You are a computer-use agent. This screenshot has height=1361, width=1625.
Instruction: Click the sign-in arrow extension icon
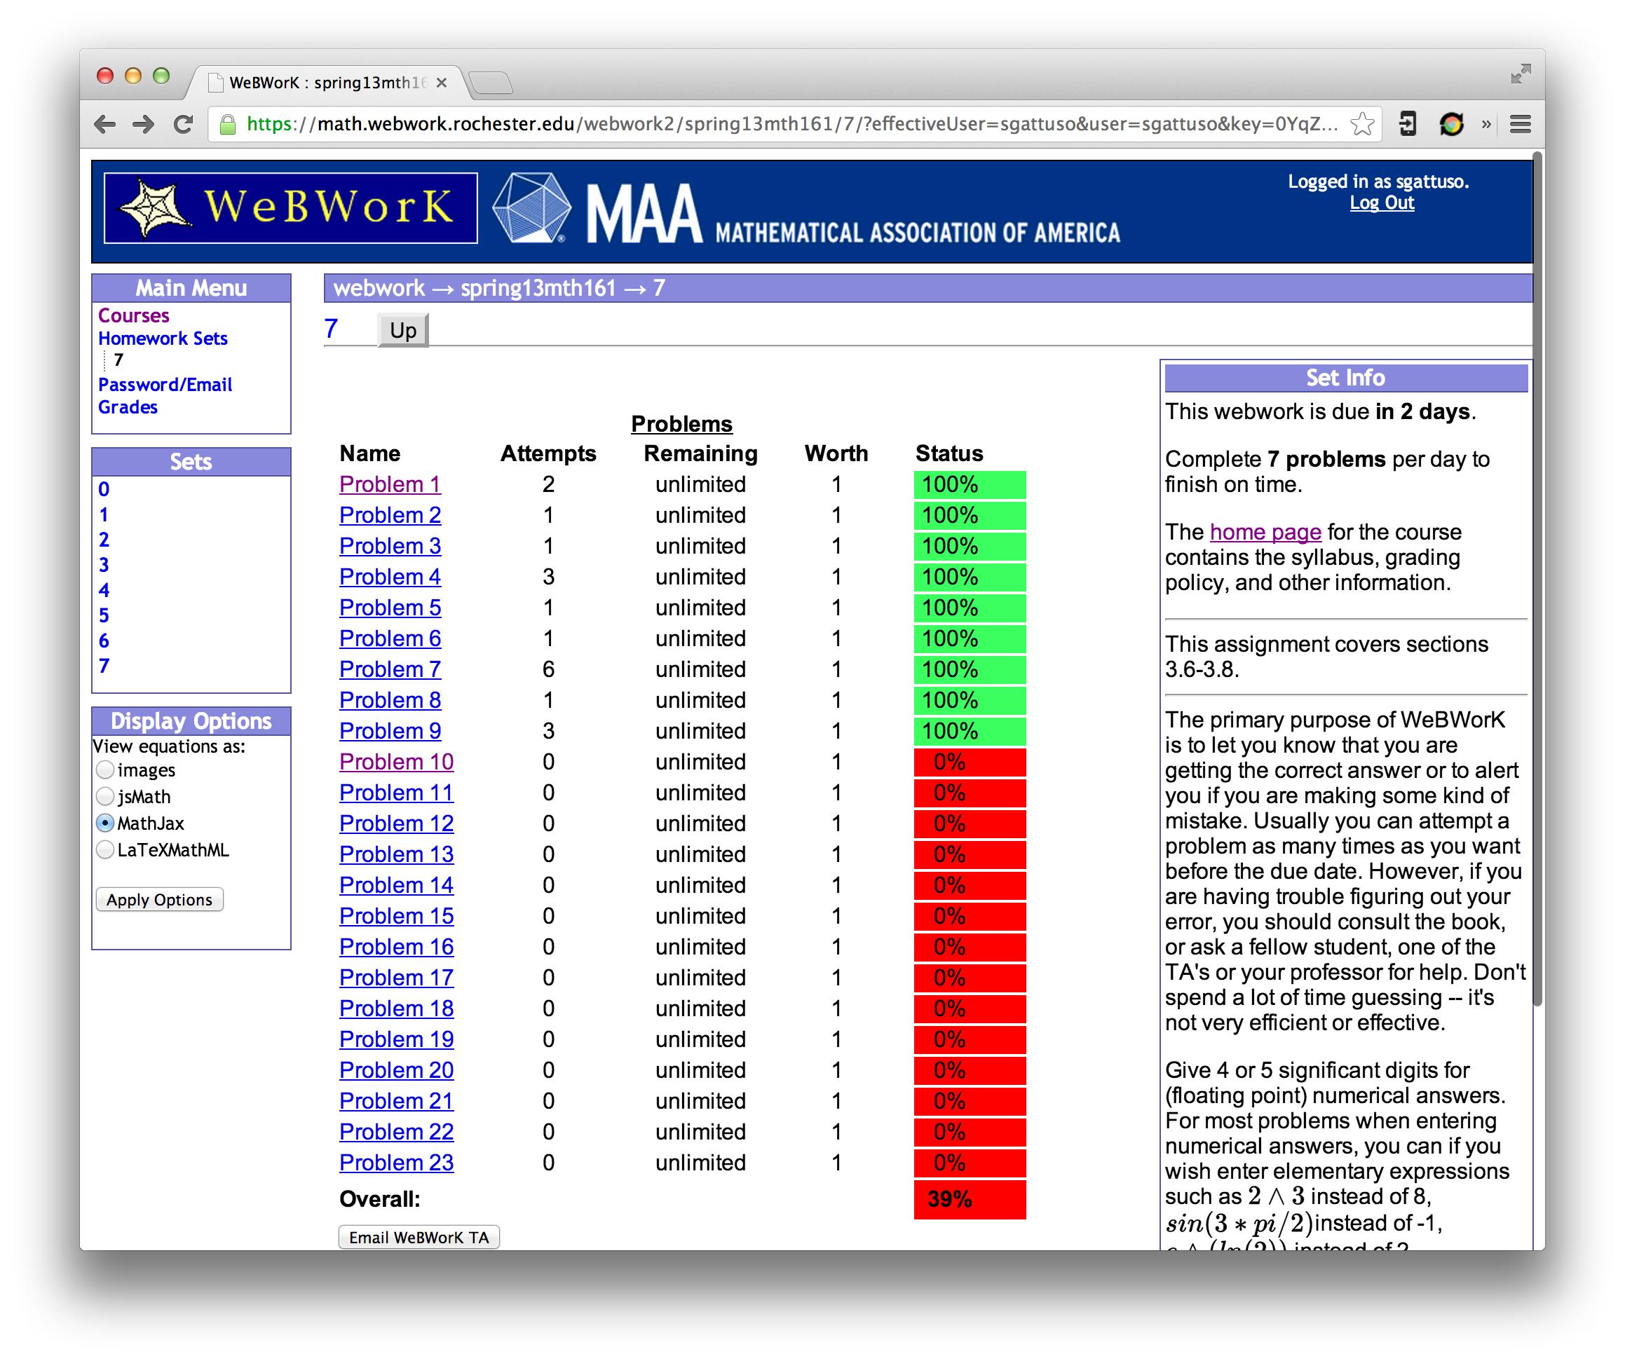[1408, 124]
